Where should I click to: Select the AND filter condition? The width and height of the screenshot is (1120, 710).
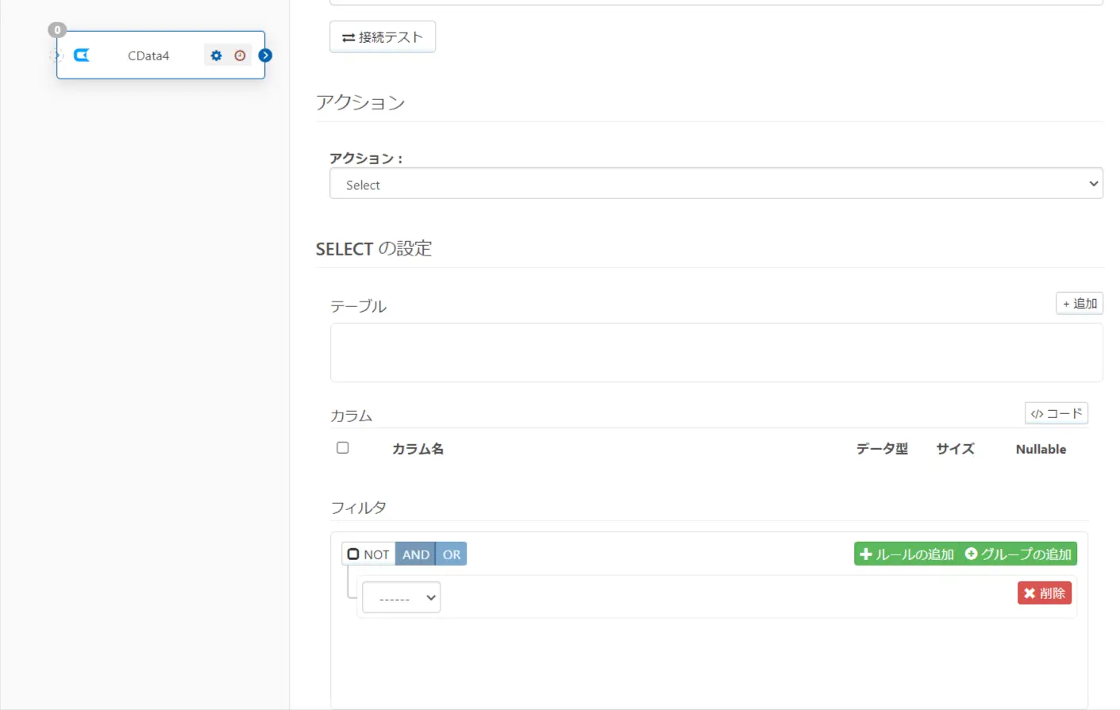click(416, 554)
